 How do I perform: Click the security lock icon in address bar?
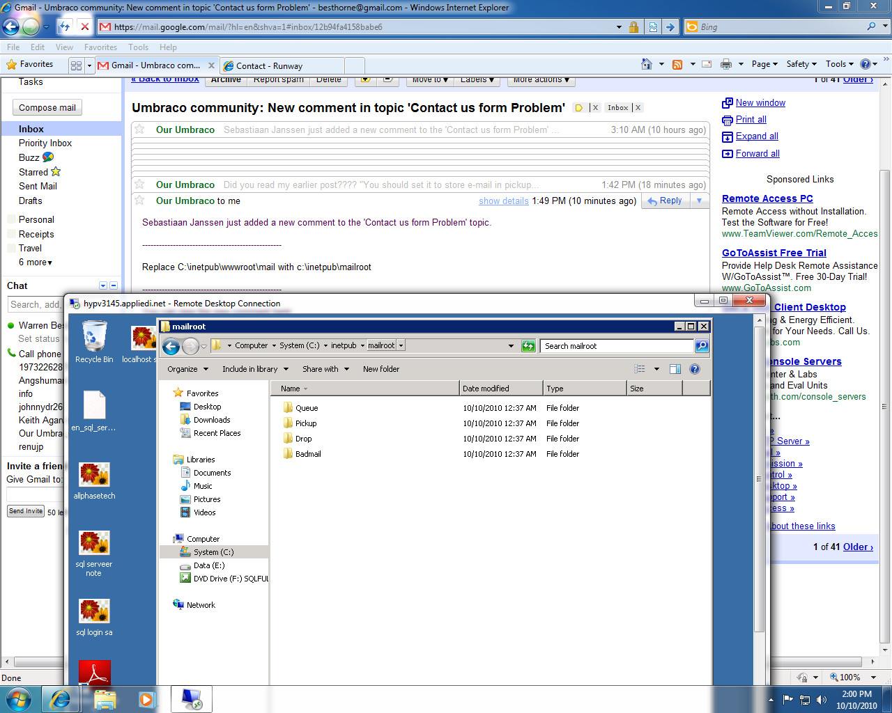(633, 27)
